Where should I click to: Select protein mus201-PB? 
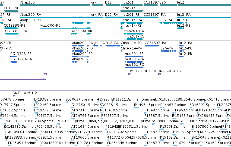point(134,57)
